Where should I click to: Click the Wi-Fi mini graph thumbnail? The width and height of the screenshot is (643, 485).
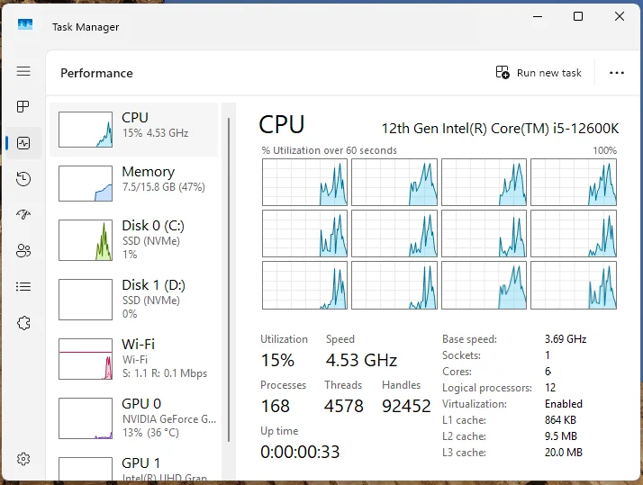click(x=86, y=359)
